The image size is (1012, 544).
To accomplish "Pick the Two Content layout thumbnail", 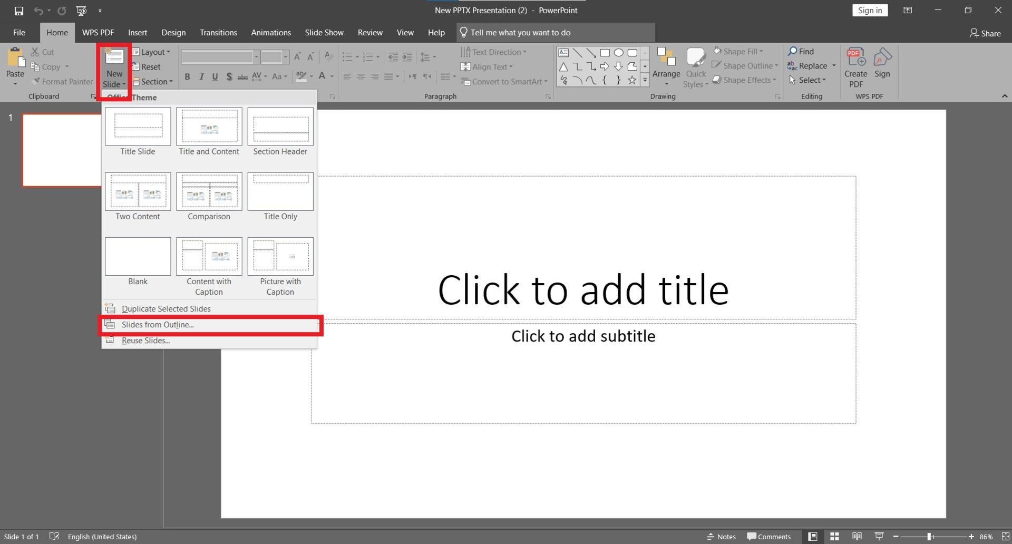I will 138,196.
